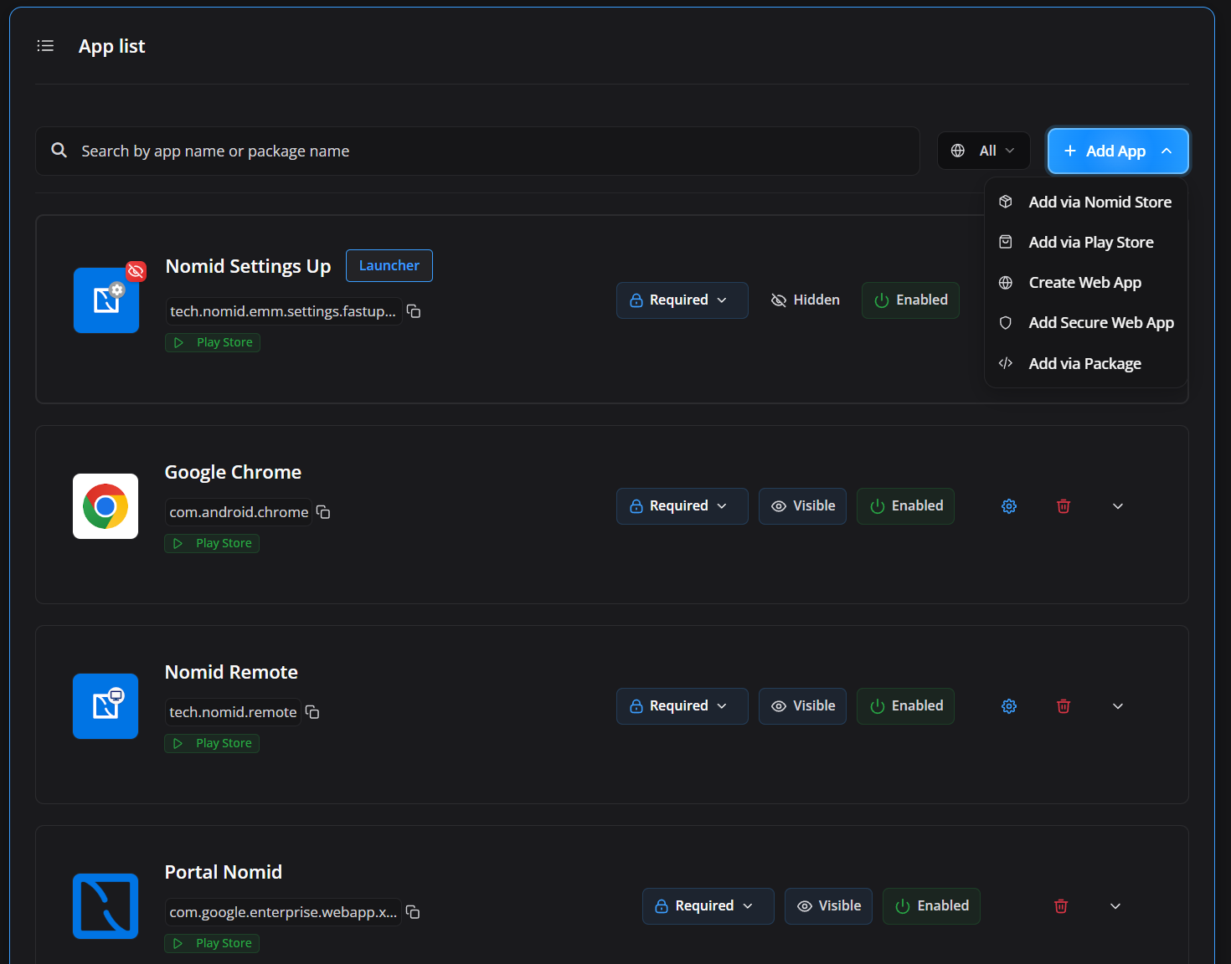Open the Portal Nomid app icon

[106, 906]
